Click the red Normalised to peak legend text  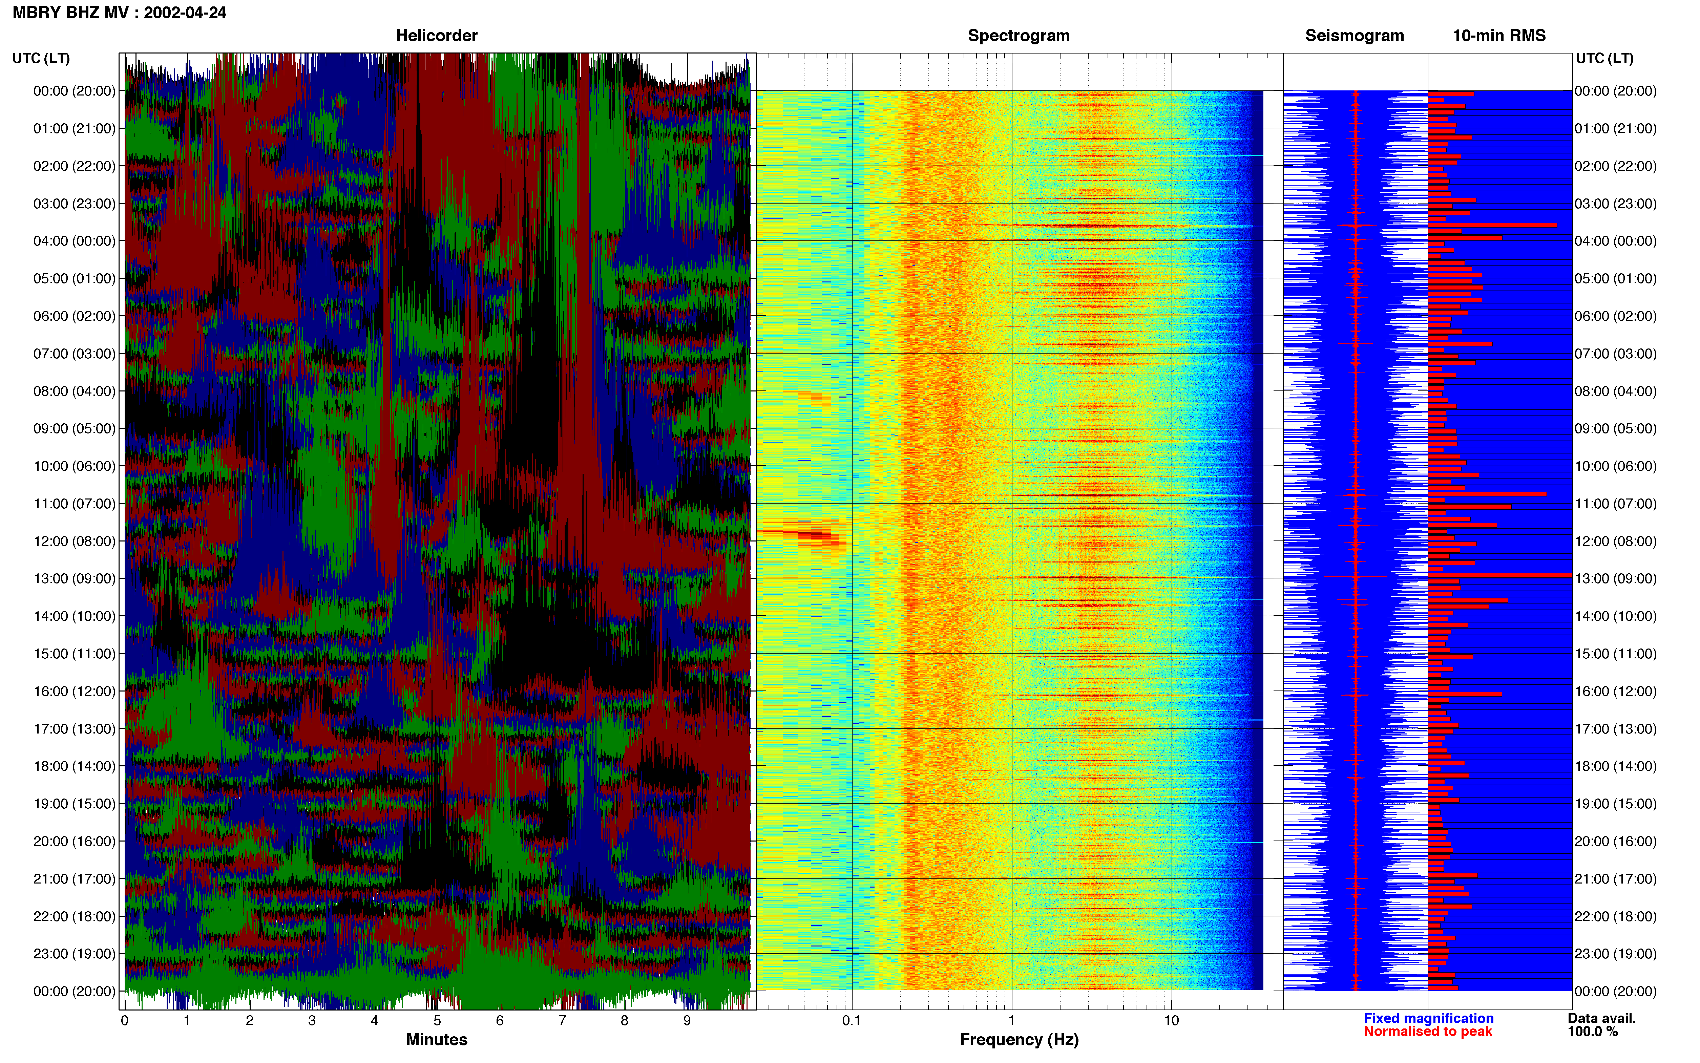(1427, 1032)
